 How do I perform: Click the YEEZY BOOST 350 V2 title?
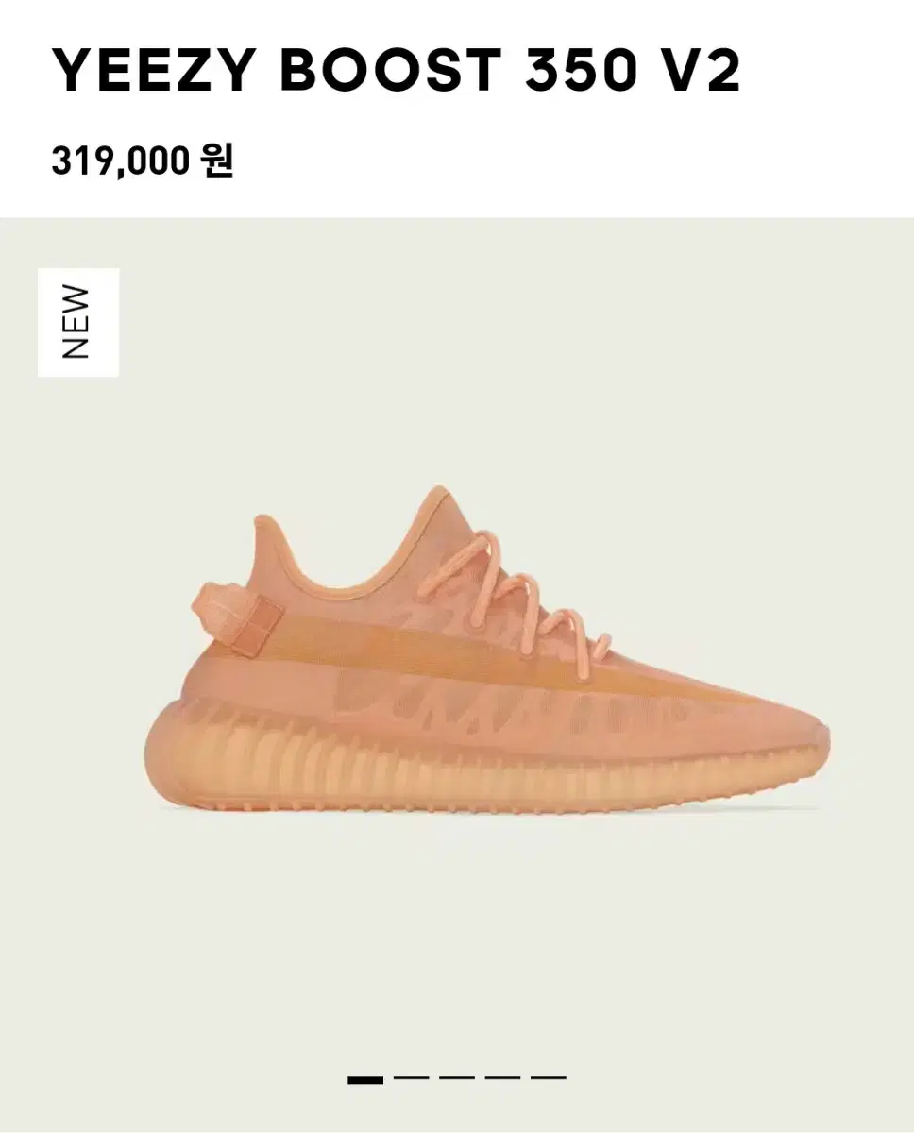coord(396,68)
